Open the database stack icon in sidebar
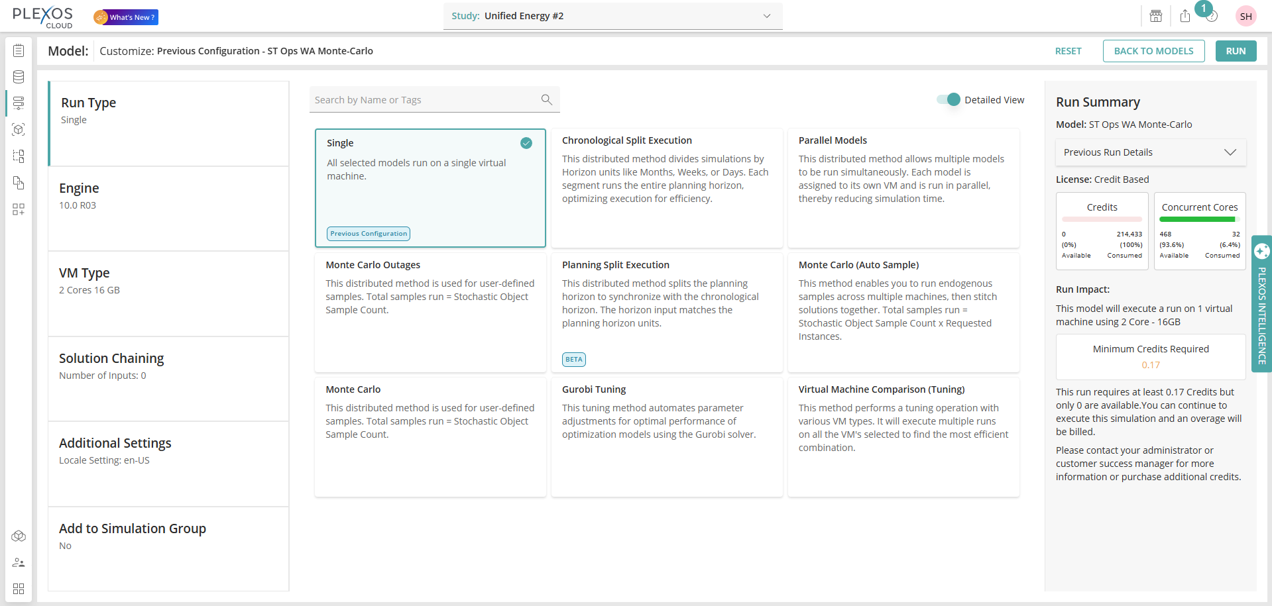This screenshot has width=1272, height=606. point(19,77)
